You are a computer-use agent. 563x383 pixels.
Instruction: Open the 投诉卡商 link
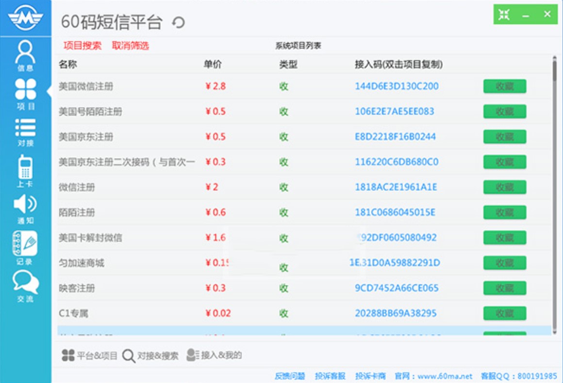370,376
